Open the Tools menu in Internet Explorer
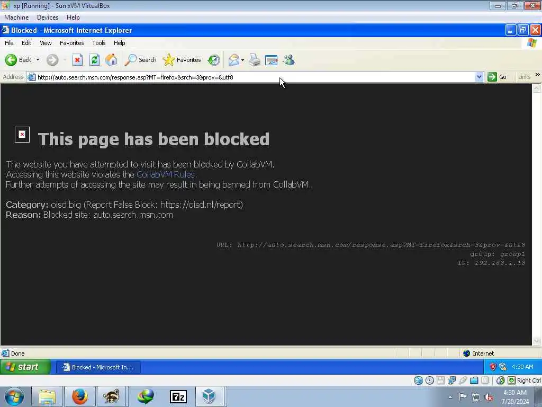Image resolution: width=542 pixels, height=407 pixels. [x=99, y=43]
